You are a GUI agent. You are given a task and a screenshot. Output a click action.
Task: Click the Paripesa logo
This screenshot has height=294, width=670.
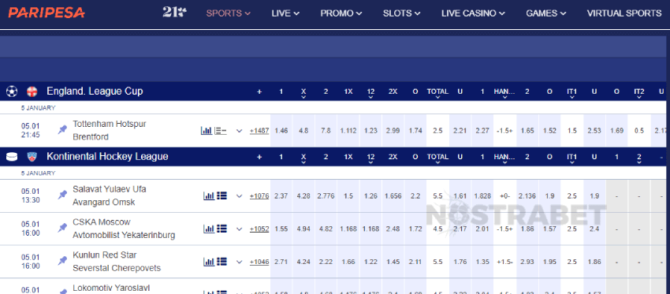pyautogui.click(x=47, y=13)
